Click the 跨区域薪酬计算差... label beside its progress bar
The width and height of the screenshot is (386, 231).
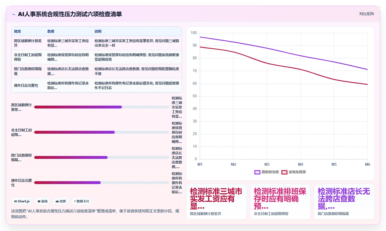22,107
